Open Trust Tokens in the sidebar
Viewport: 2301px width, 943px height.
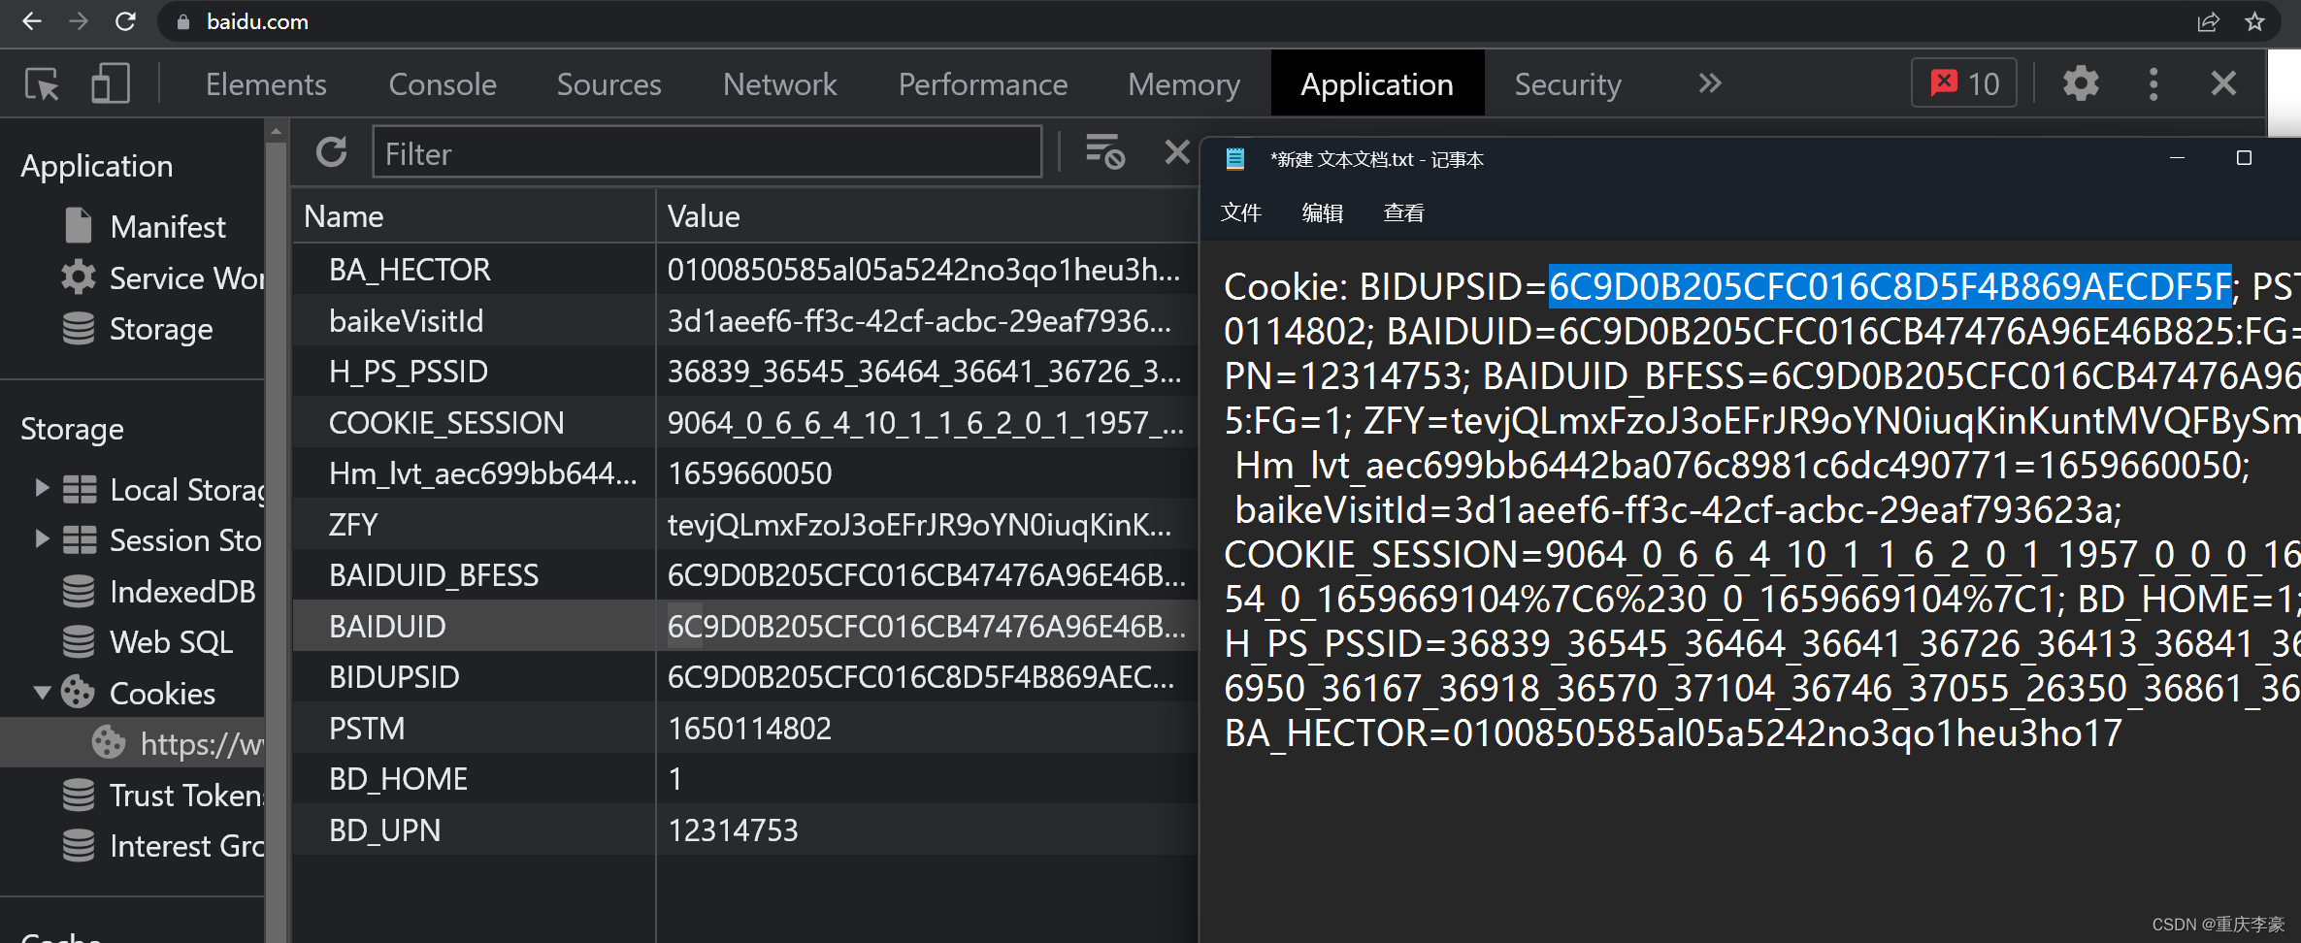[162, 795]
